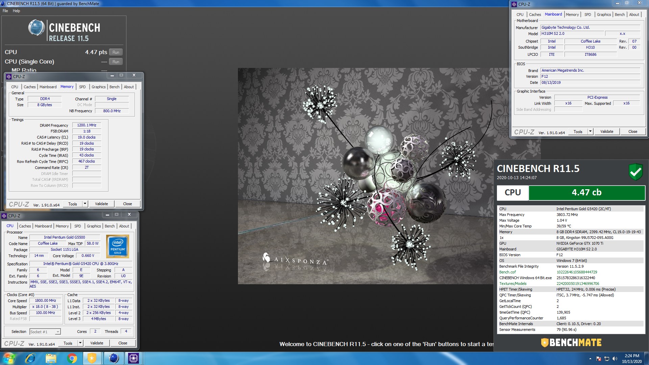
Task: Open the Help menu in Cinebench
Action: pos(16,11)
